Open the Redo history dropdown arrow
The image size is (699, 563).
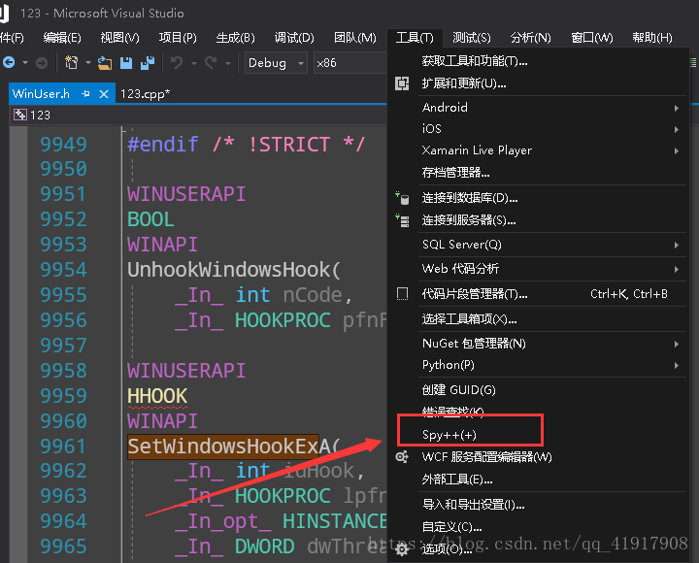point(228,63)
